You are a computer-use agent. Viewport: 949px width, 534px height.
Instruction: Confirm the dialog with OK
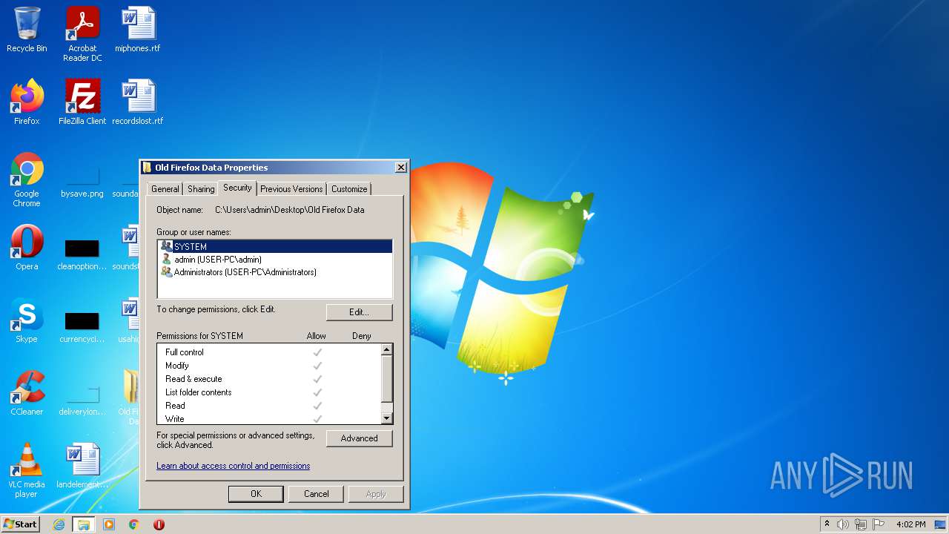256,494
